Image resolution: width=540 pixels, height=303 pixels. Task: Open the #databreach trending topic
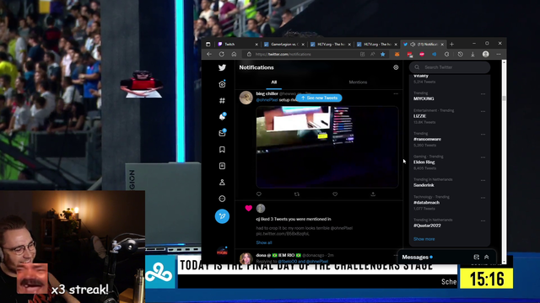tap(426, 203)
